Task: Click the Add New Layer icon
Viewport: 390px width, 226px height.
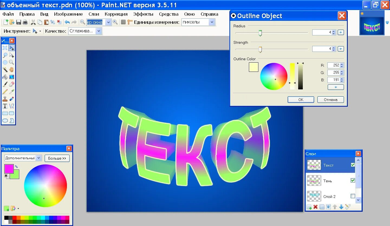Action: tap(309, 207)
